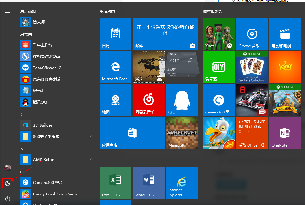The height and width of the screenshot is (205, 305).
Task: Open the orange King tile
Action: [285, 67]
